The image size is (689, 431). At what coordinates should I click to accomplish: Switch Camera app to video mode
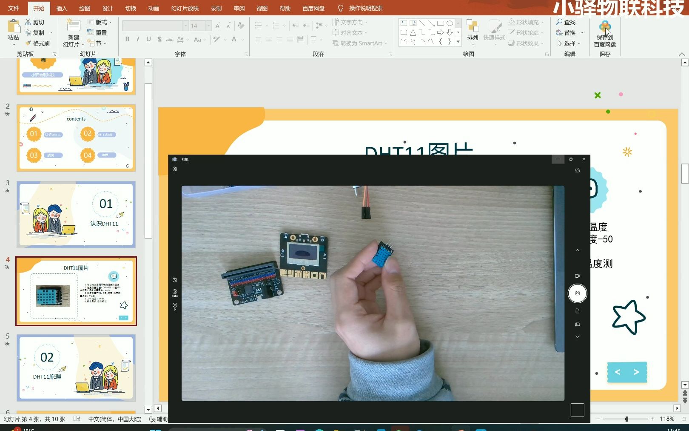pos(577,276)
